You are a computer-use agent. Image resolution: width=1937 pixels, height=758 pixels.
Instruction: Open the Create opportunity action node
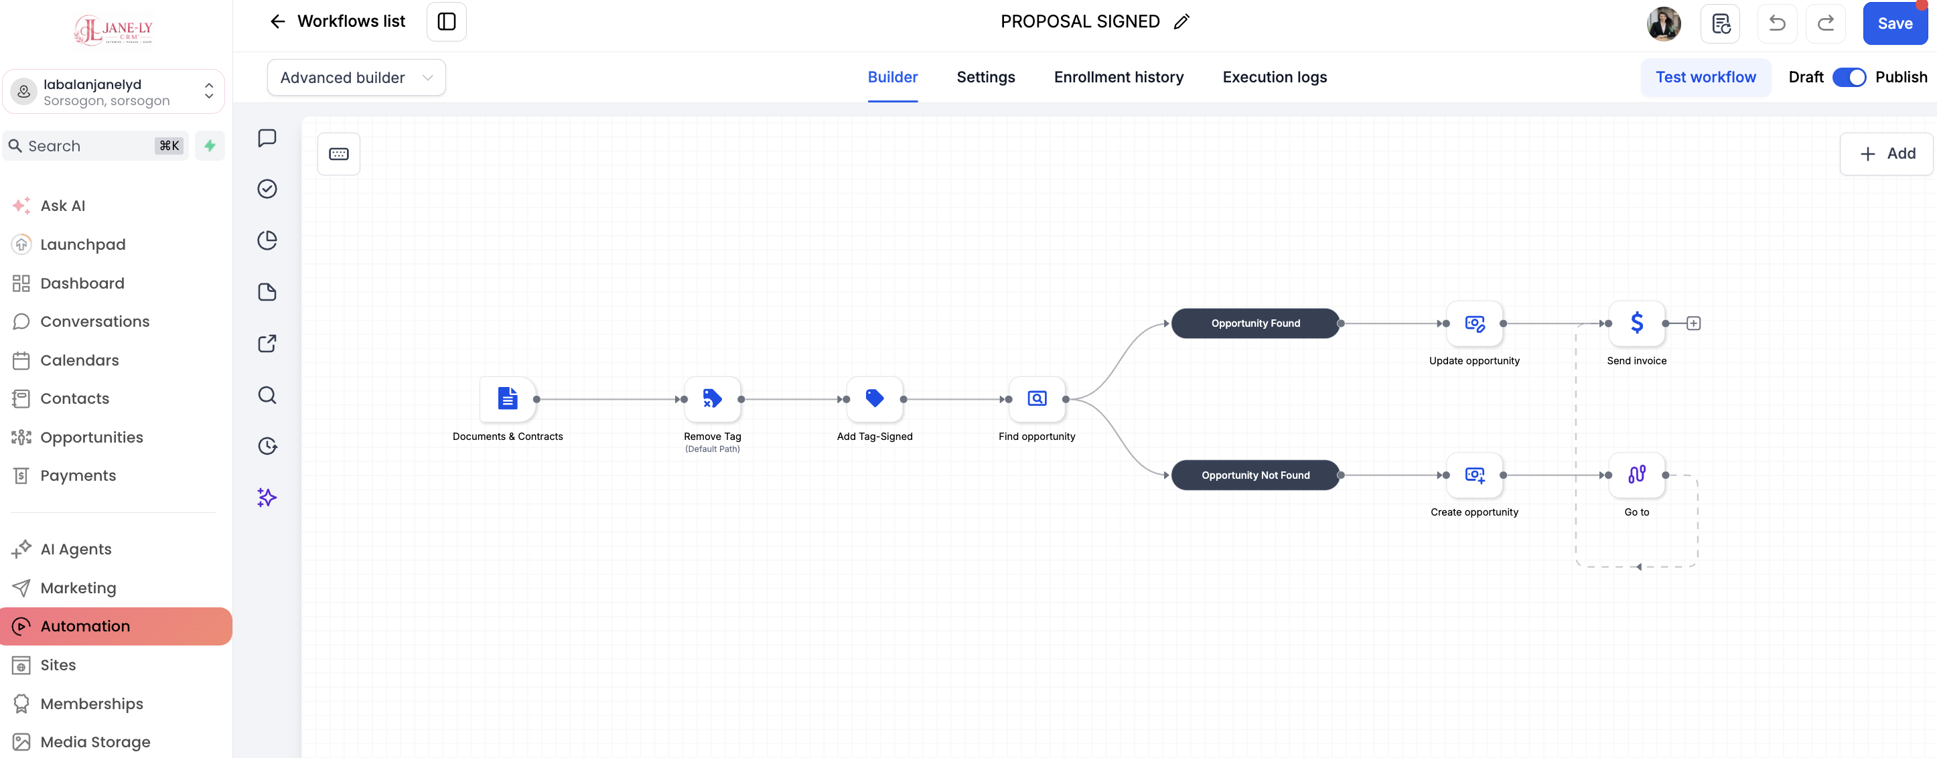coord(1475,475)
